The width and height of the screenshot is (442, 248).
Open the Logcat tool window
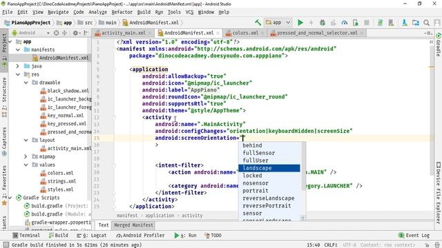click(x=91, y=236)
